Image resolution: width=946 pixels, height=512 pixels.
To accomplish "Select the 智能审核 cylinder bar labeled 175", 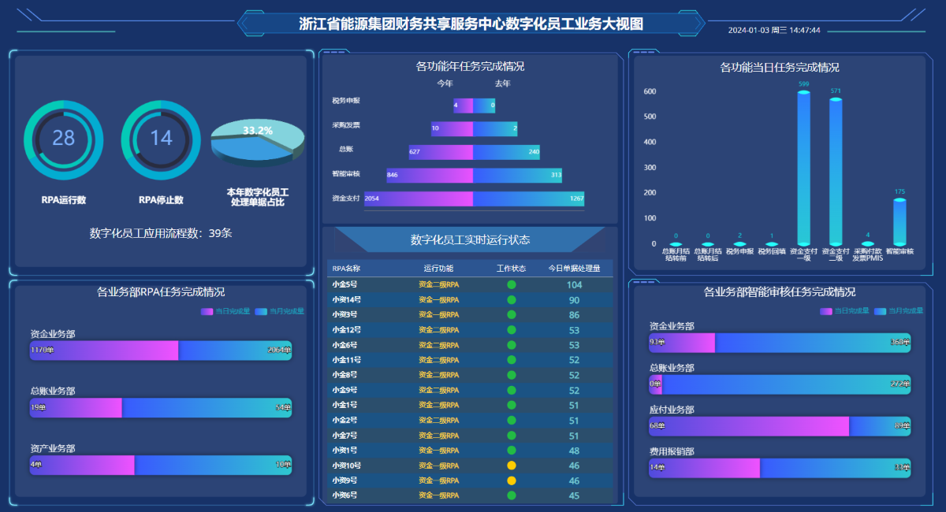I will tap(899, 221).
